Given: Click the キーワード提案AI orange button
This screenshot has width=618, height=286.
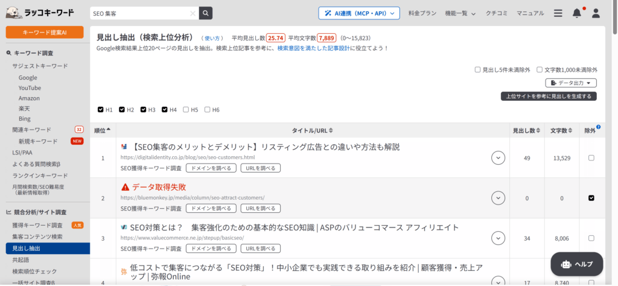Looking at the screenshot, I should pyautogui.click(x=45, y=33).
